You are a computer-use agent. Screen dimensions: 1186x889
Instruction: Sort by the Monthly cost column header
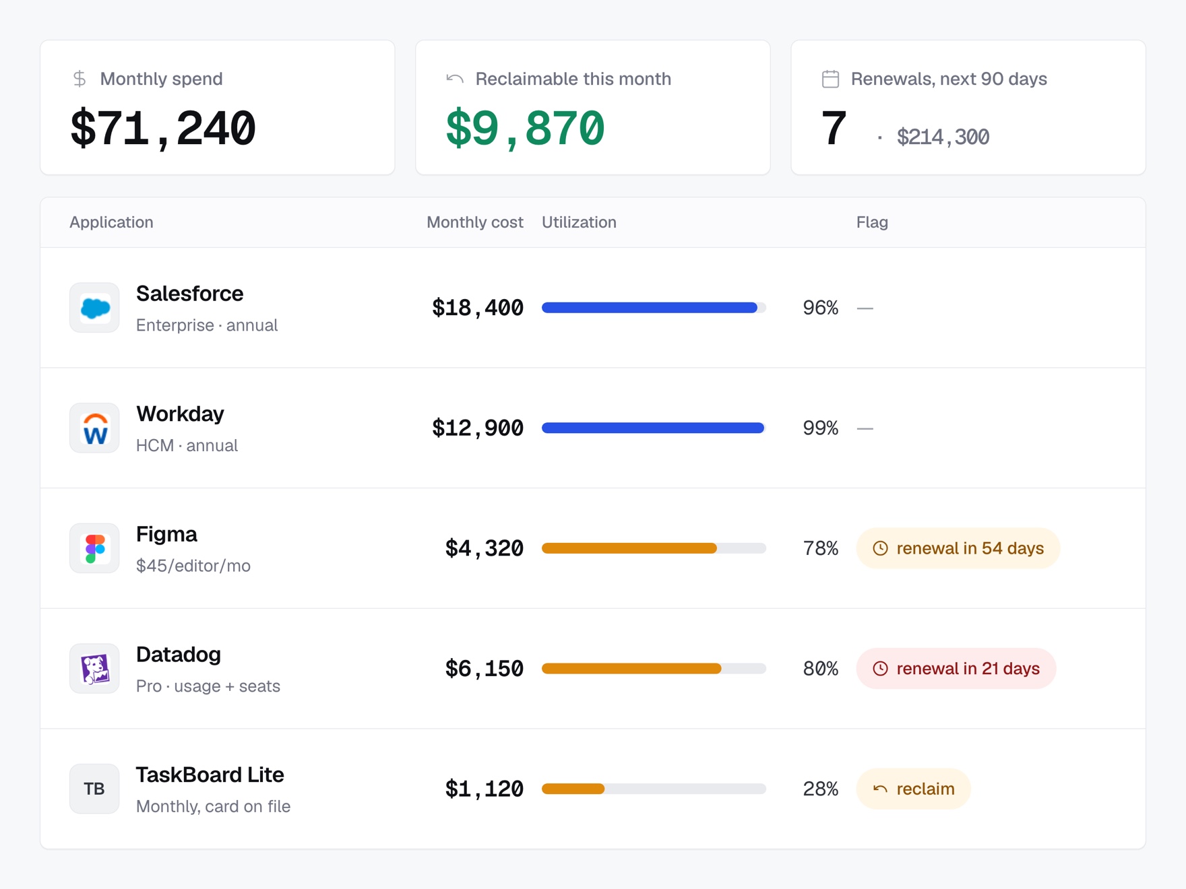pyautogui.click(x=474, y=222)
